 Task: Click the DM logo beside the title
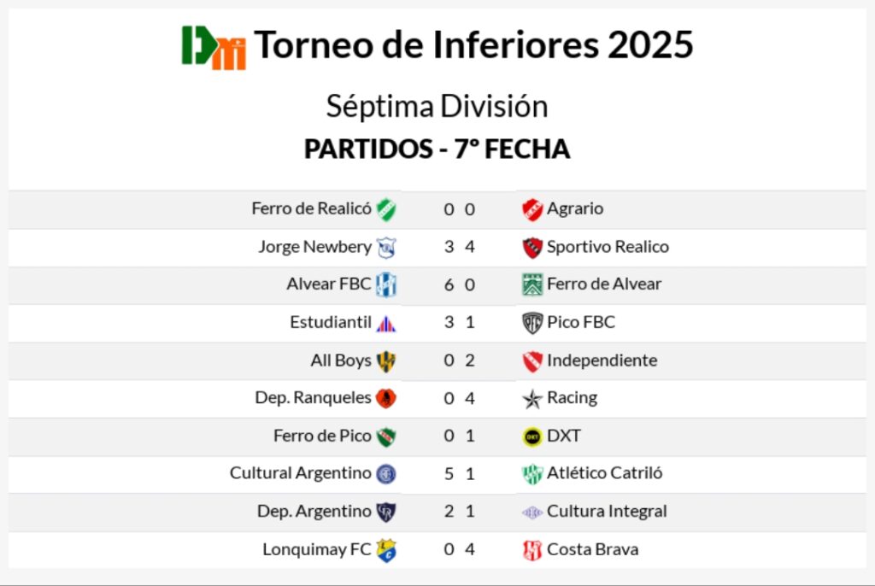pyautogui.click(x=214, y=47)
